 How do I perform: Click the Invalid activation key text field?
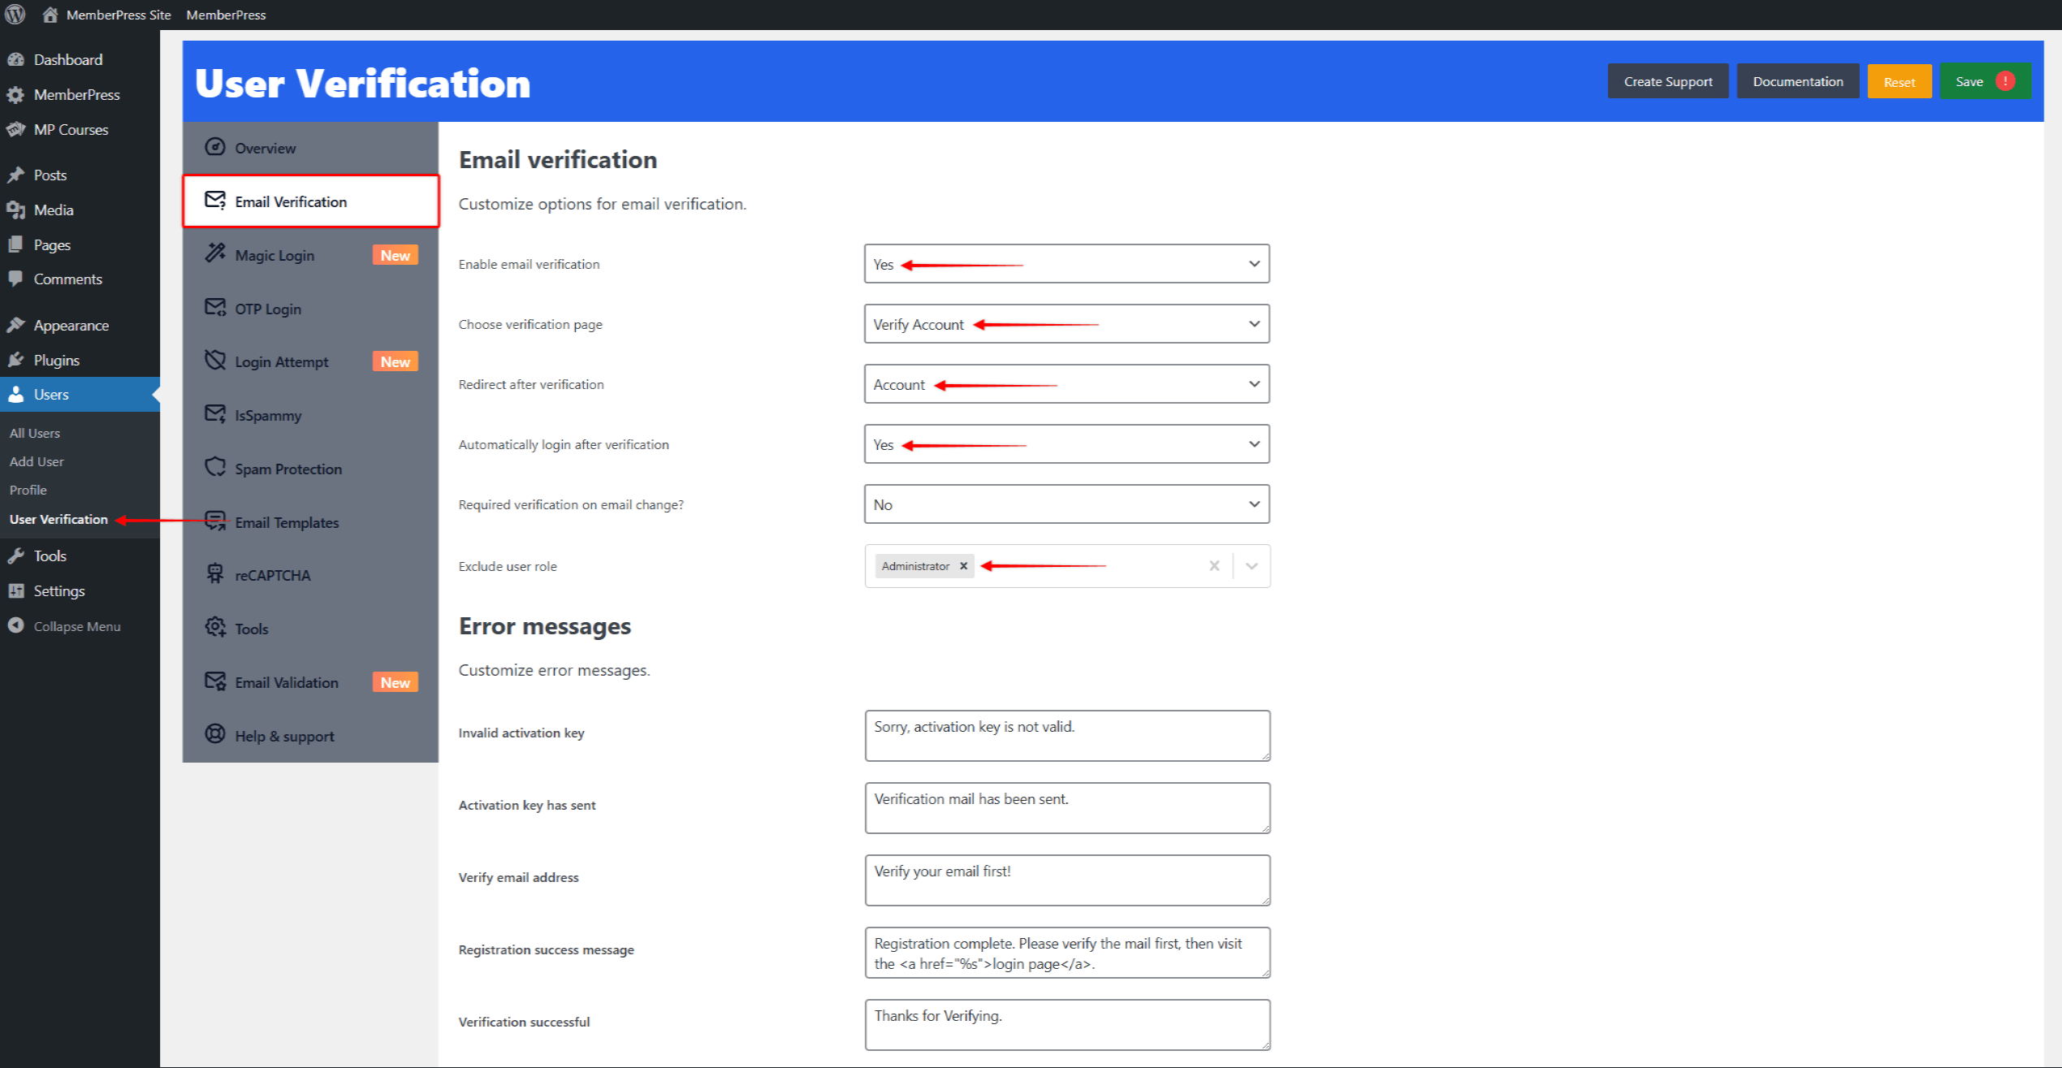tap(1066, 735)
